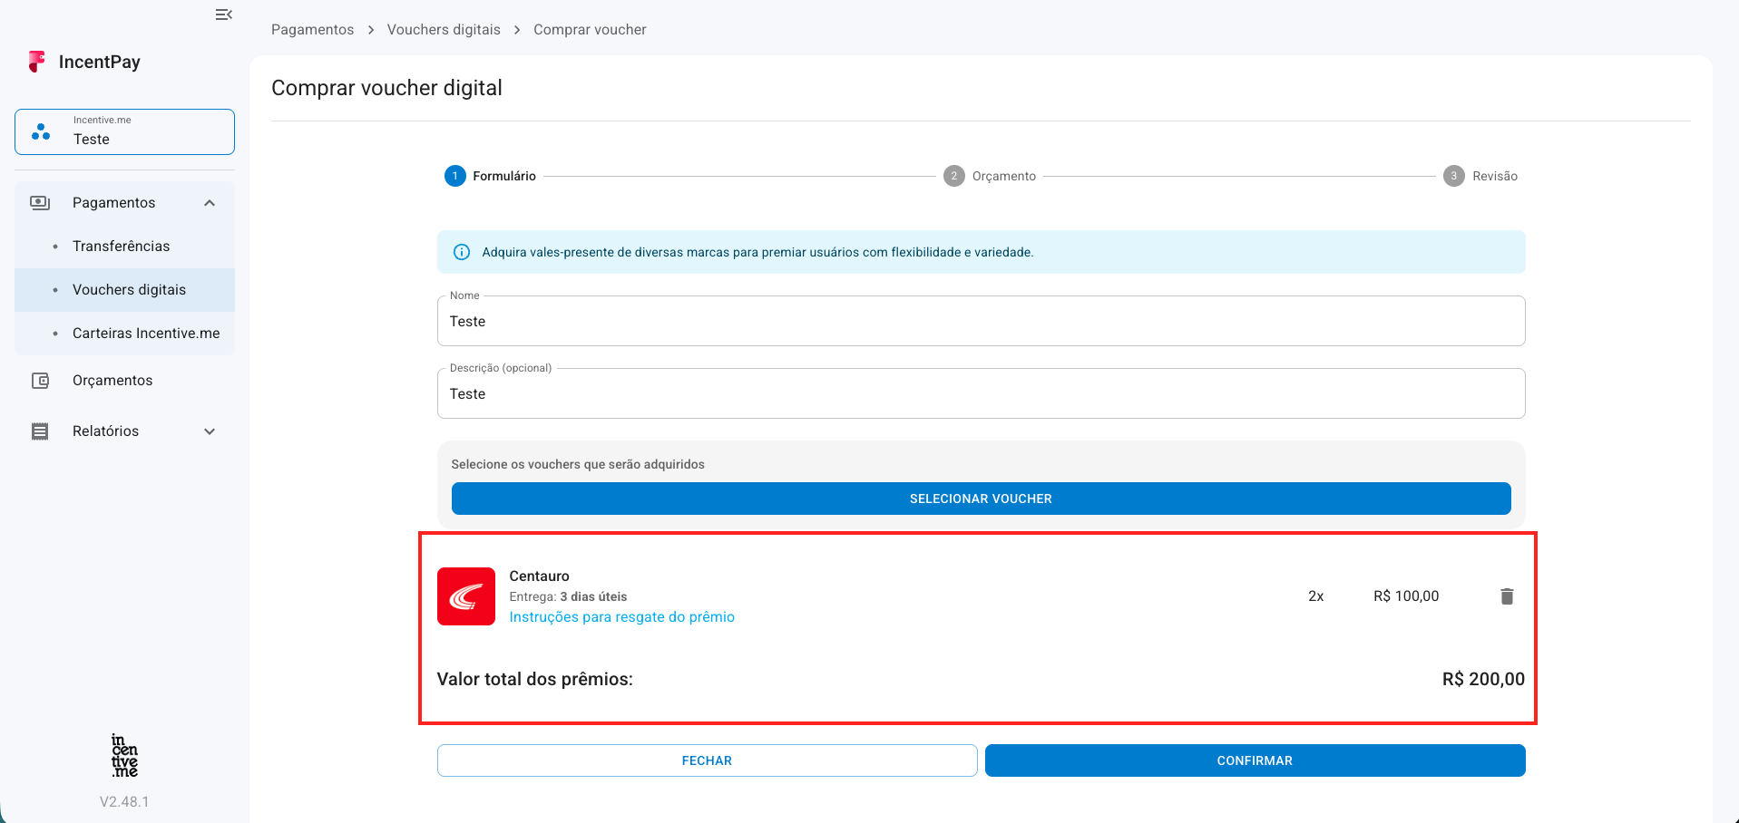Image resolution: width=1739 pixels, height=823 pixels.
Task: Click the Relatórios report icon
Action: click(x=40, y=431)
